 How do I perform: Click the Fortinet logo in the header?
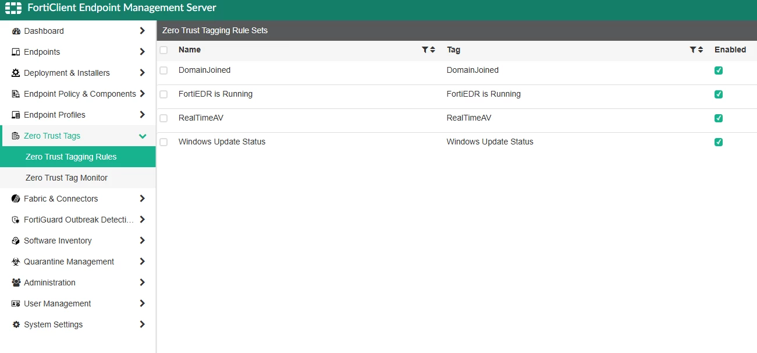coord(13,8)
